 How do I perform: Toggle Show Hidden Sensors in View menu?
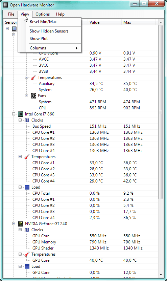(49, 31)
